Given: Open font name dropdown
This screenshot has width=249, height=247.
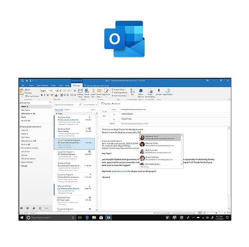Looking at the screenshot, I should (49, 91).
